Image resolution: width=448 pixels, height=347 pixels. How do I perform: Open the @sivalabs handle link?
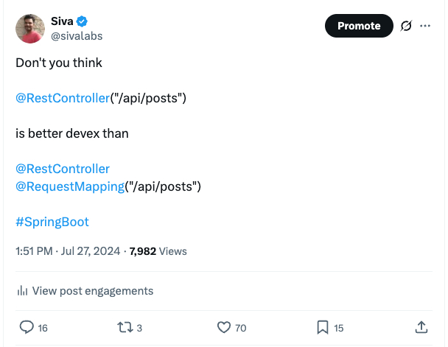click(x=75, y=35)
